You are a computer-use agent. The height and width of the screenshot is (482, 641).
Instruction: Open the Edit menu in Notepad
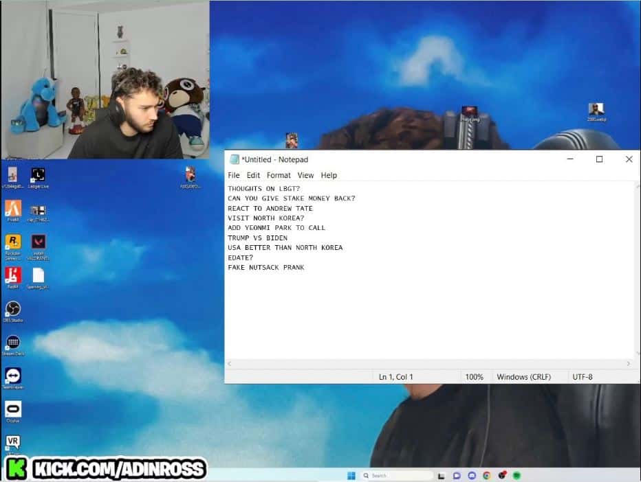254,175
